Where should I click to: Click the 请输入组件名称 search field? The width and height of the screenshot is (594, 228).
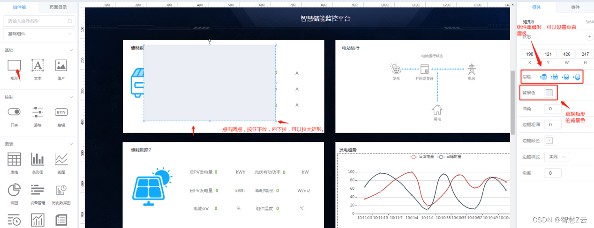pyautogui.click(x=39, y=21)
